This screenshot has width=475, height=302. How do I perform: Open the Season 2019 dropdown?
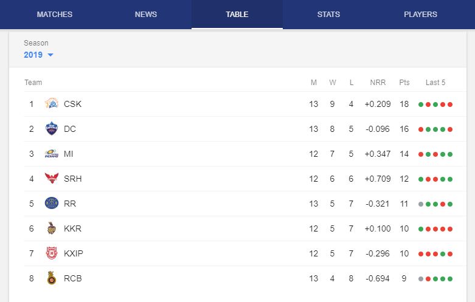click(38, 55)
